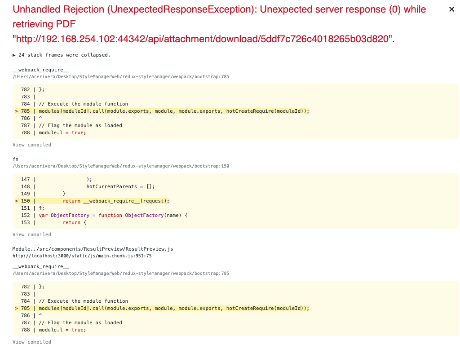Click View compiled under second bootstrap frame
The image size is (460, 349).
tap(31, 341)
